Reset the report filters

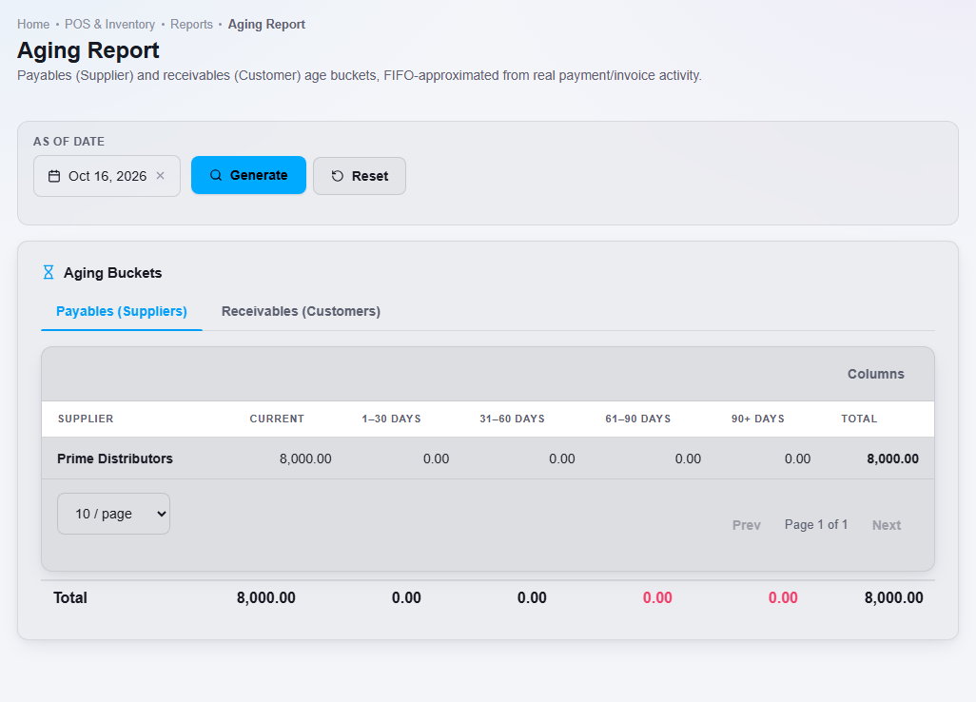pyautogui.click(x=360, y=176)
